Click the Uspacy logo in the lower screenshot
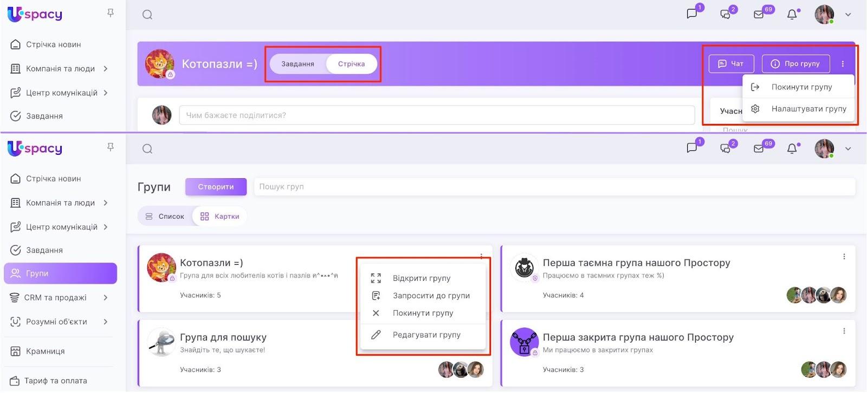The width and height of the screenshot is (867, 393). 35,148
